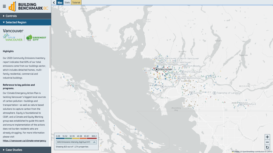Select the Surrey region marker
This screenshot has width=273, height=153.
click(x=191, y=93)
